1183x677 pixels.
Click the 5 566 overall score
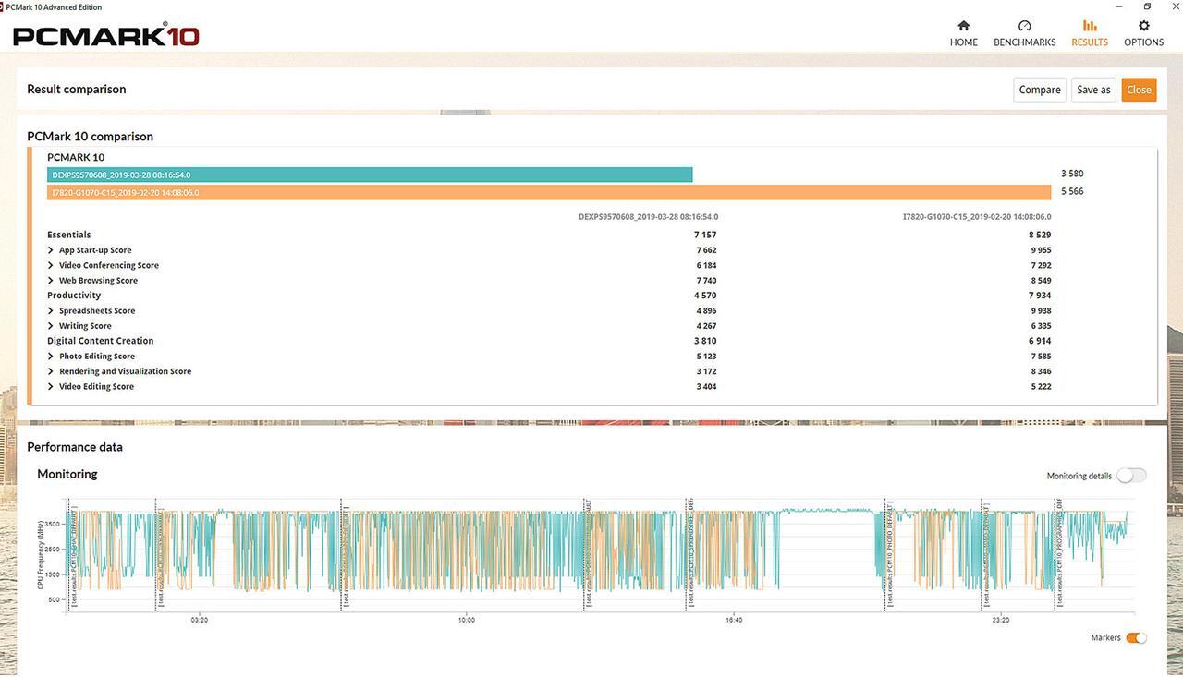coord(1072,191)
